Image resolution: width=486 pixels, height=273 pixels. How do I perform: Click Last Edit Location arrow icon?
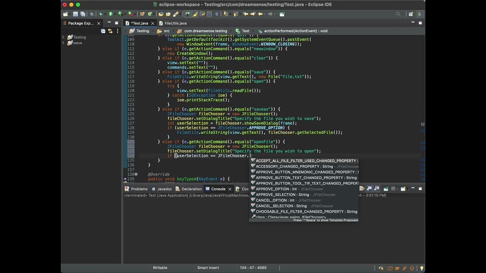tap(246, 14)
